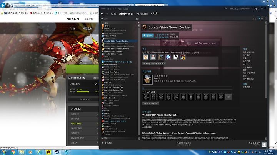
Task: Click view all friends owning game button
Action: pyautogui.click(x=154, y=63)
